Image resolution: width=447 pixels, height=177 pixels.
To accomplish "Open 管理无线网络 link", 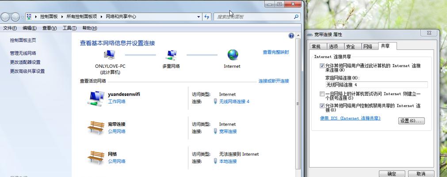I will coord(23,53).
